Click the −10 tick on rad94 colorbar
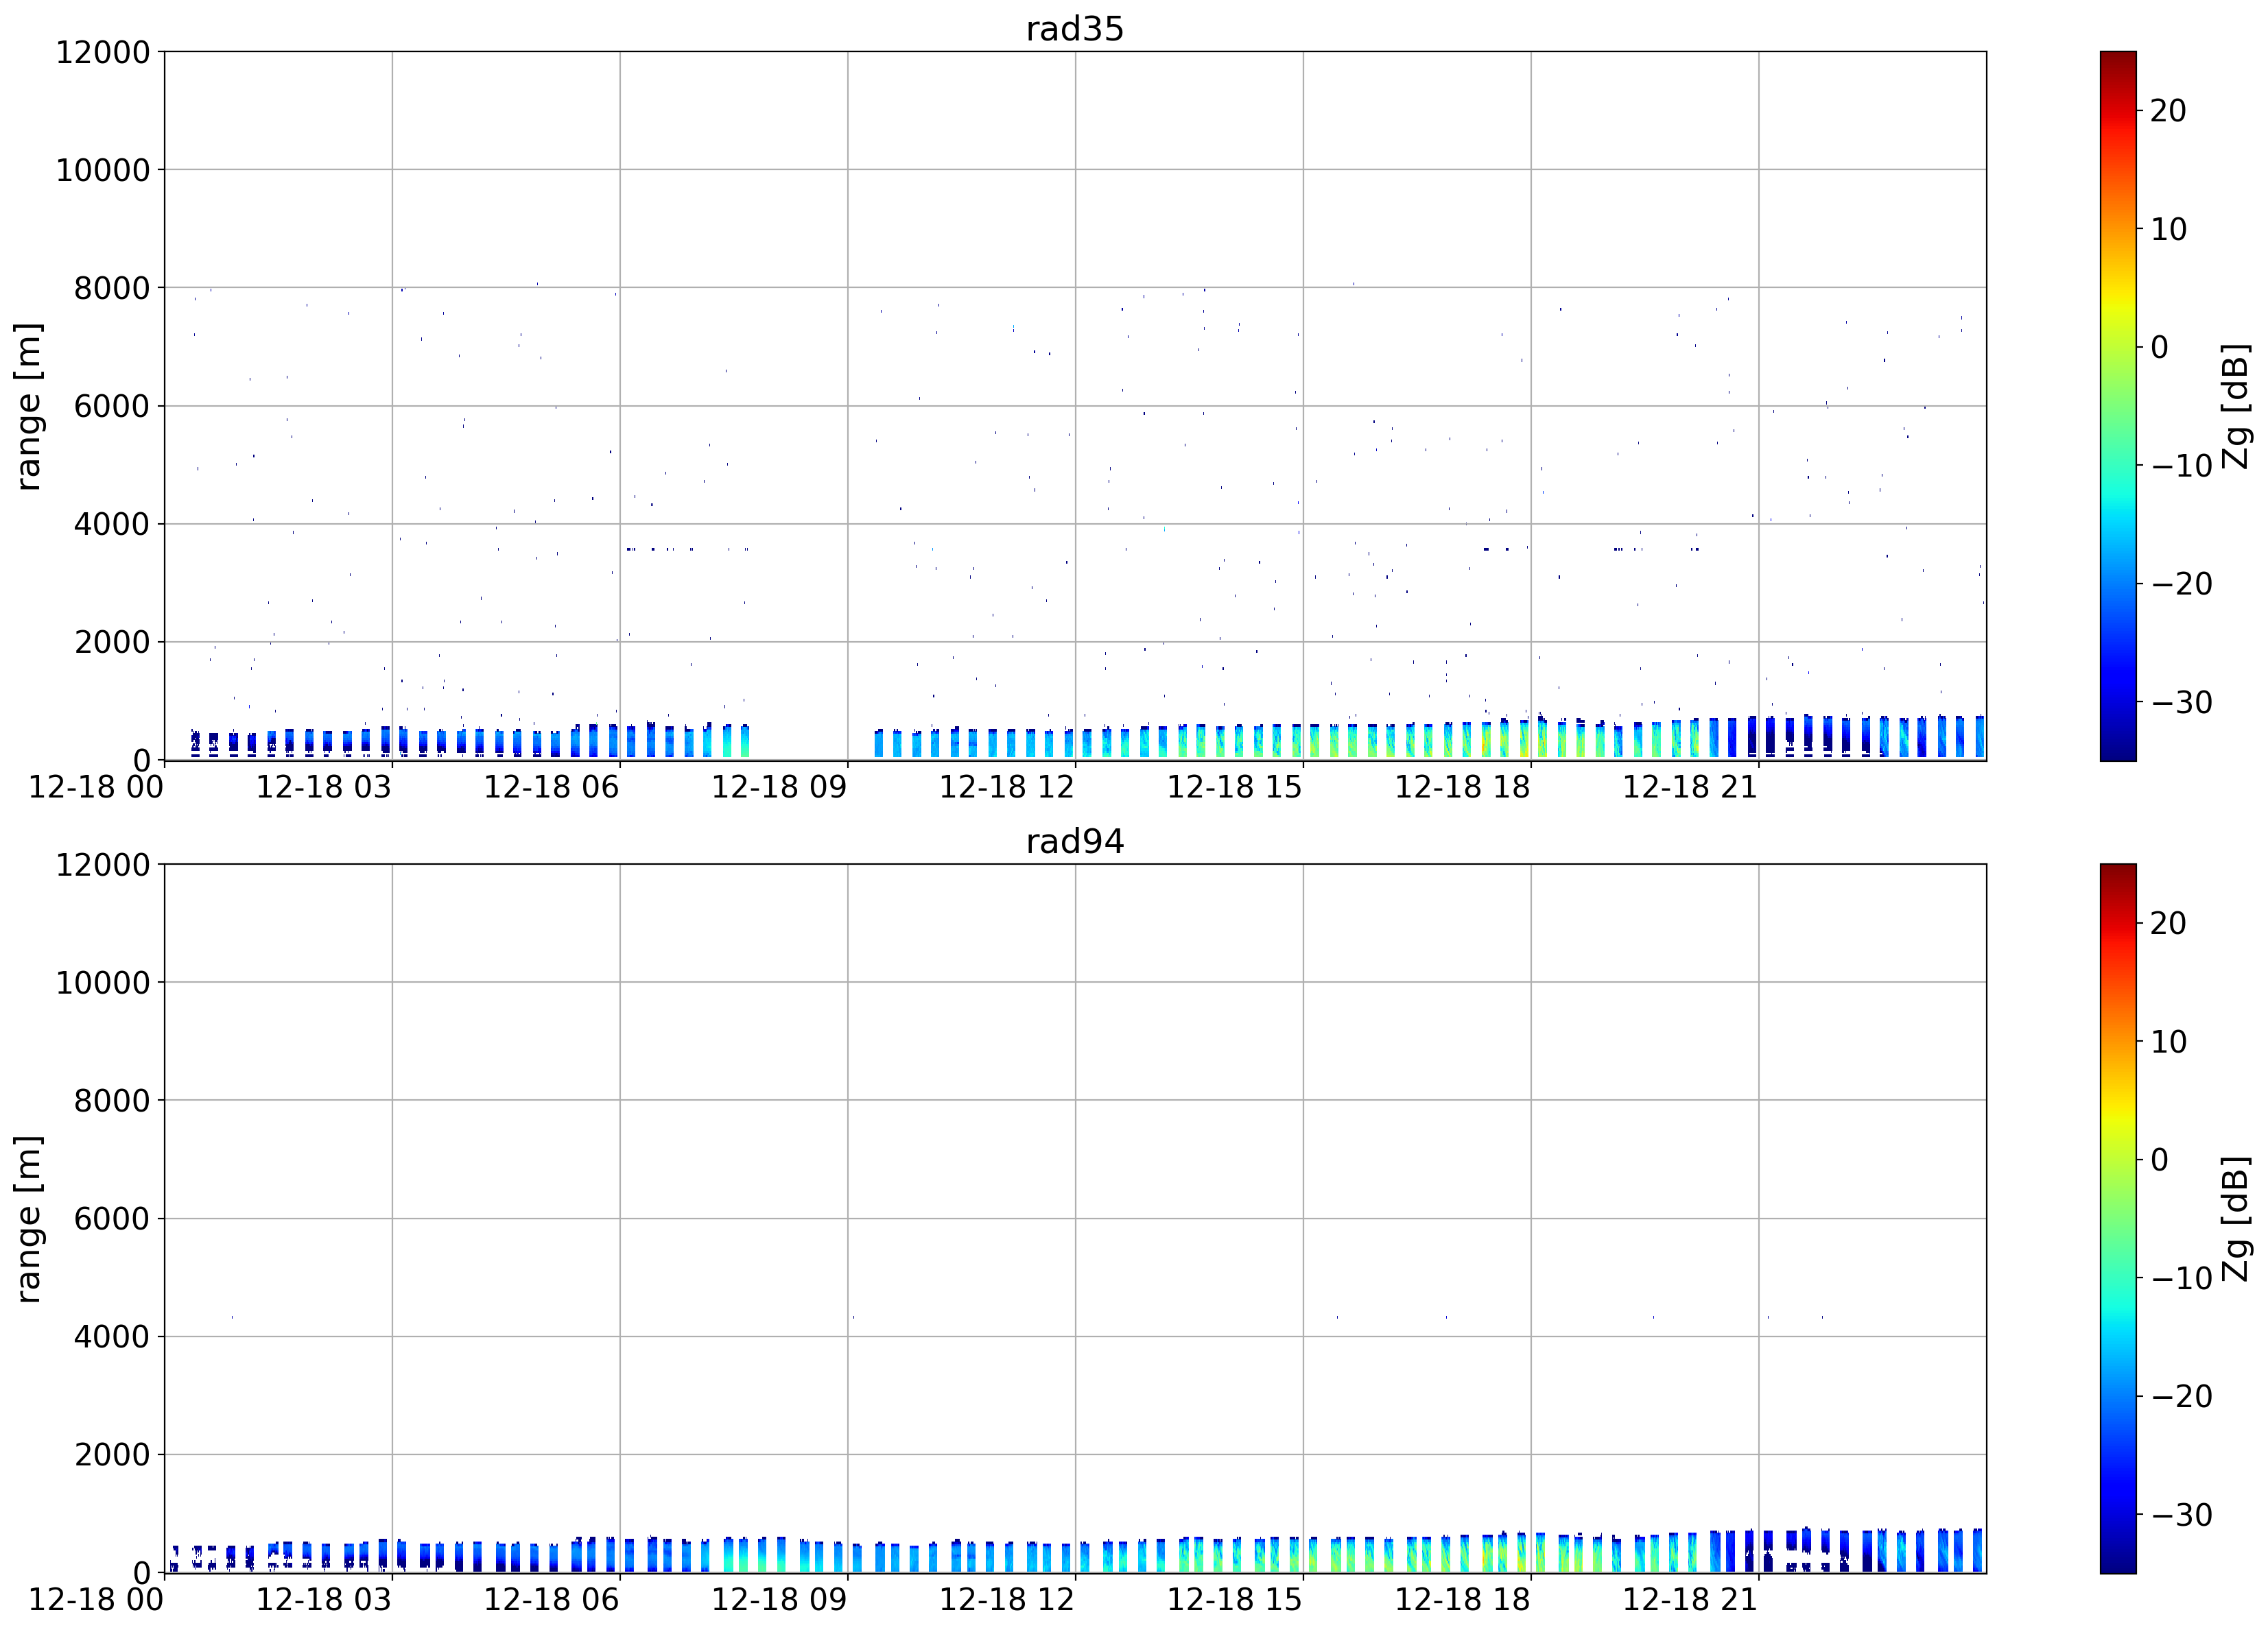 coord(2182,1278)
